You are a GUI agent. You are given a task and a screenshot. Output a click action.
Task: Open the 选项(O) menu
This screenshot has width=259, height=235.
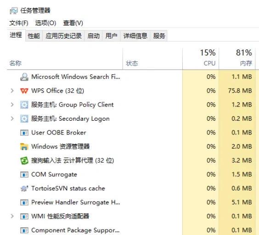pos(45,23)
